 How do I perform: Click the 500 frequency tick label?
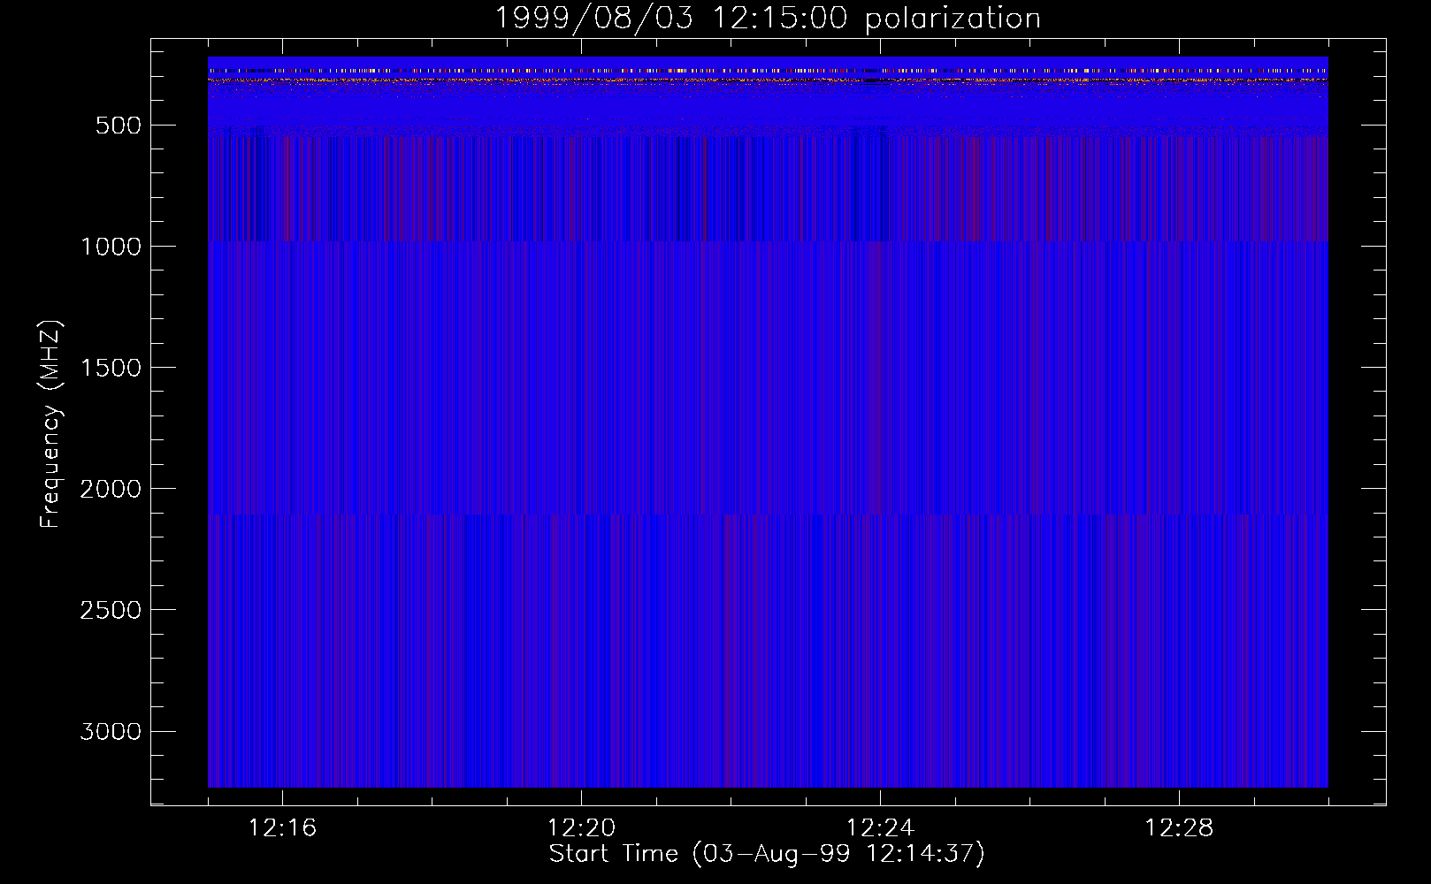119,126
